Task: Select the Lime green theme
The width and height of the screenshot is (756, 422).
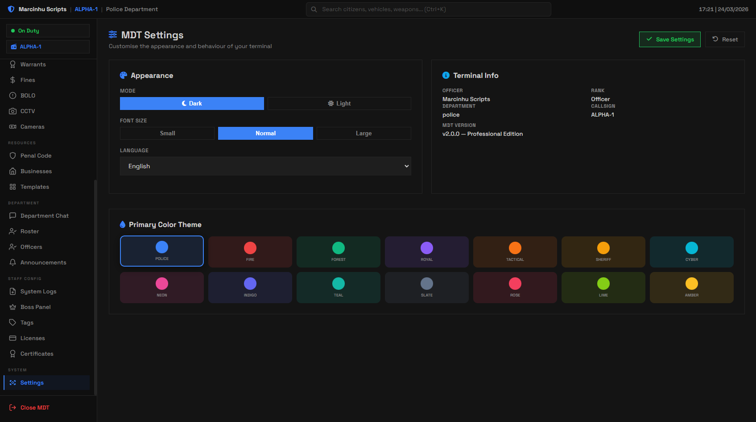Action: [603, 288]
